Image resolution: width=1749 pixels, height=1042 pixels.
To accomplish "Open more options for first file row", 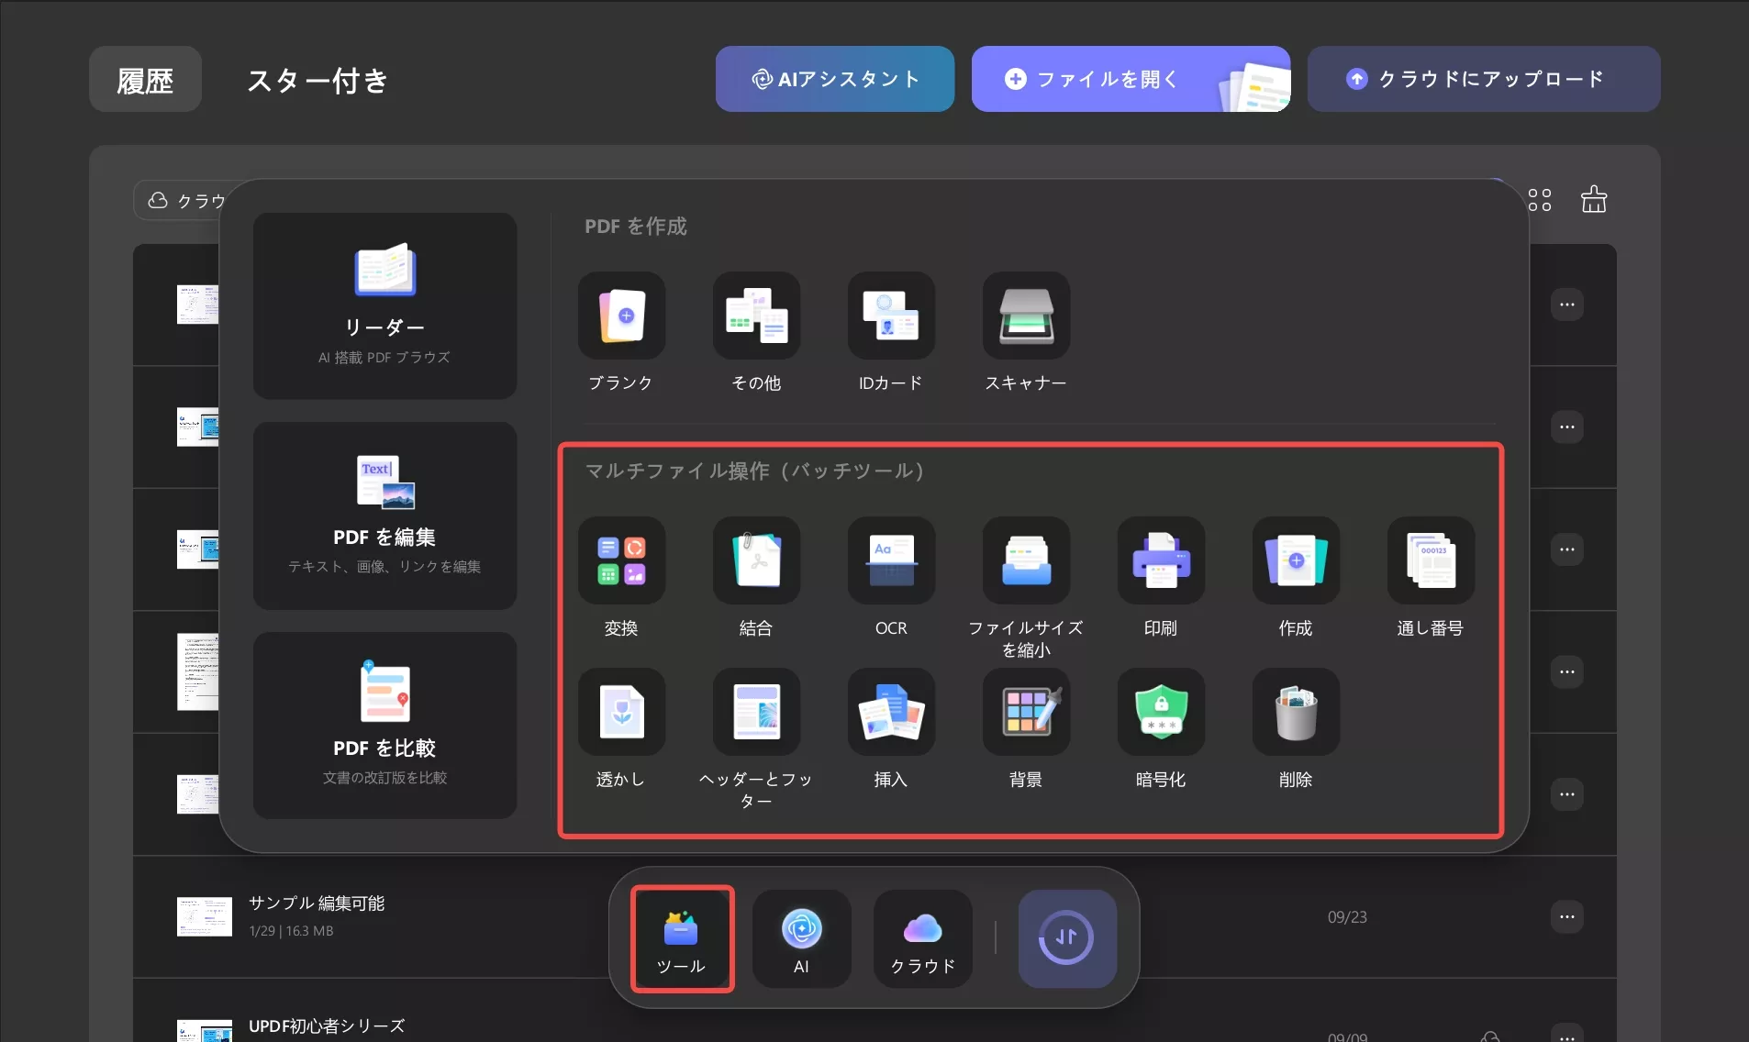I will [1566, 305].
